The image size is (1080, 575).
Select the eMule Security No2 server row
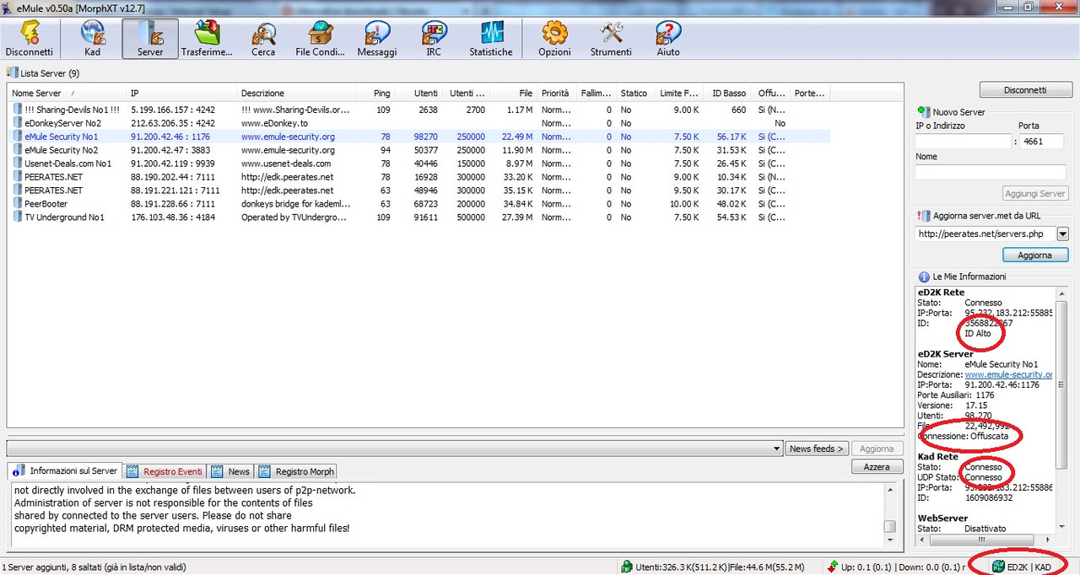pos(418,150)
